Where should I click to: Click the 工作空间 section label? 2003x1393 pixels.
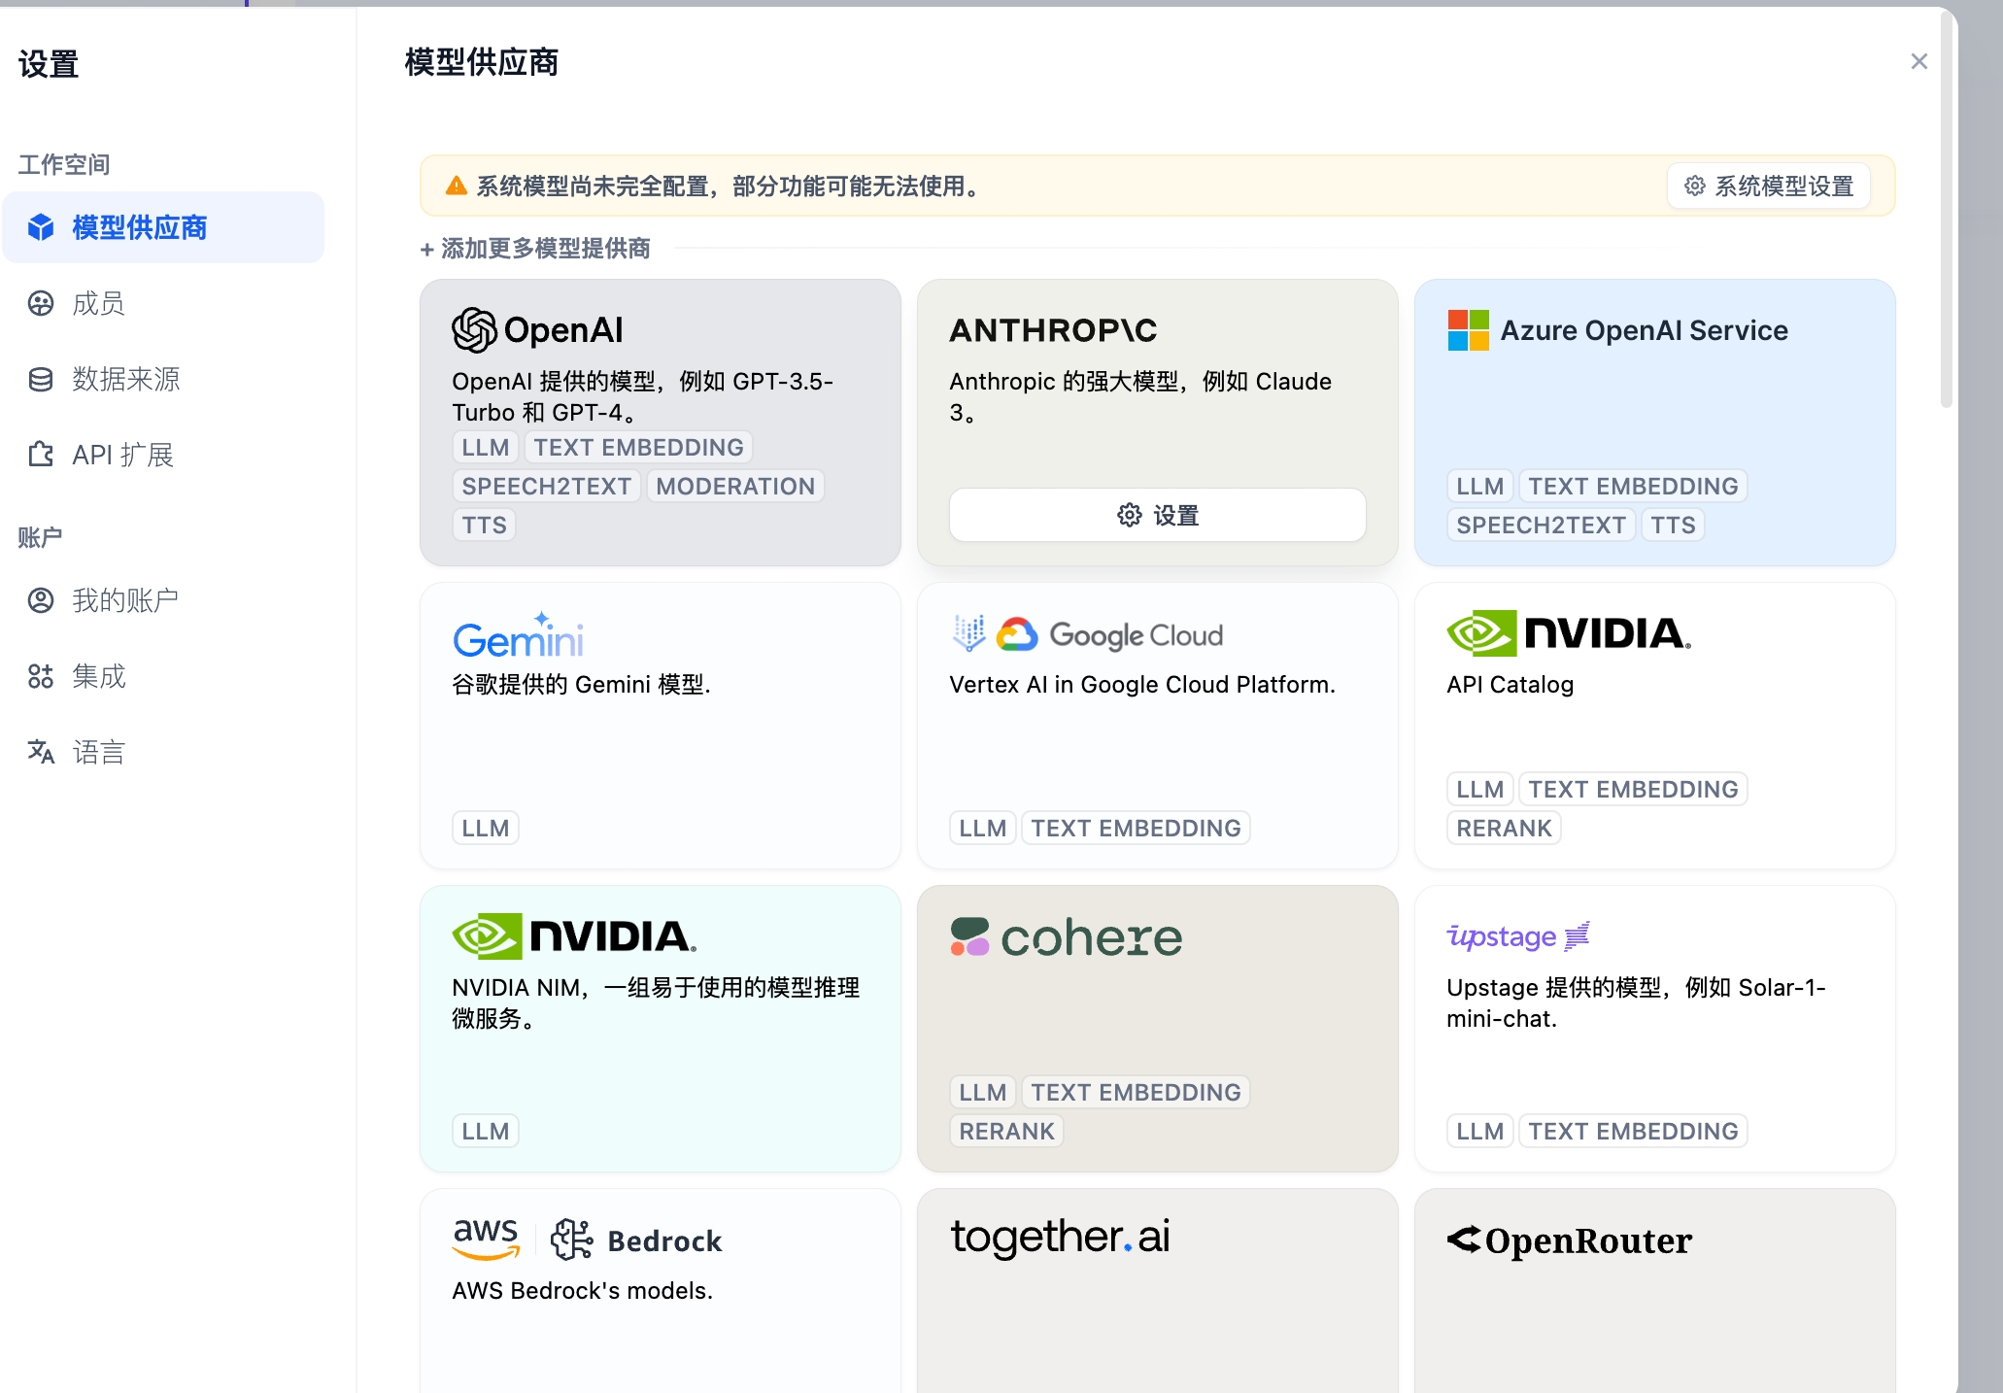tap(64, 164)
